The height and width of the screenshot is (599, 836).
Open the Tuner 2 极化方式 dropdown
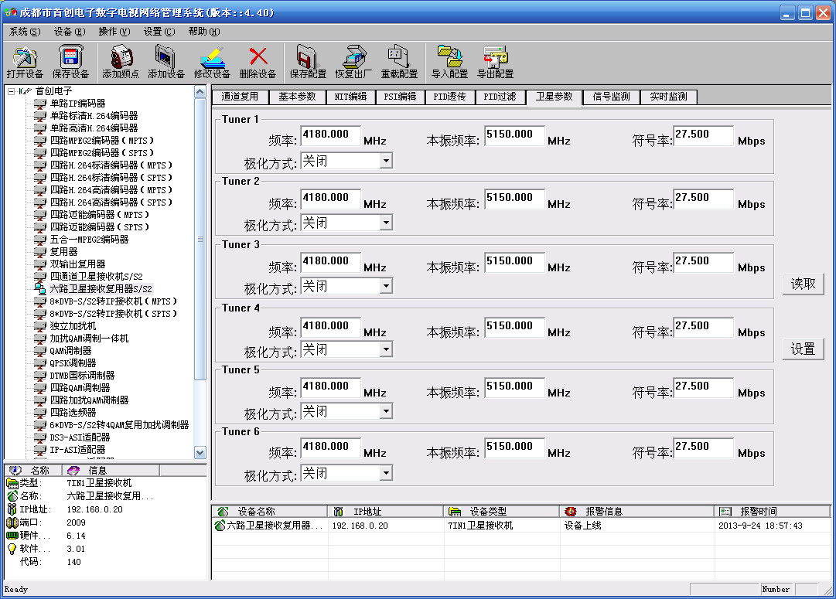click(386, 223)
